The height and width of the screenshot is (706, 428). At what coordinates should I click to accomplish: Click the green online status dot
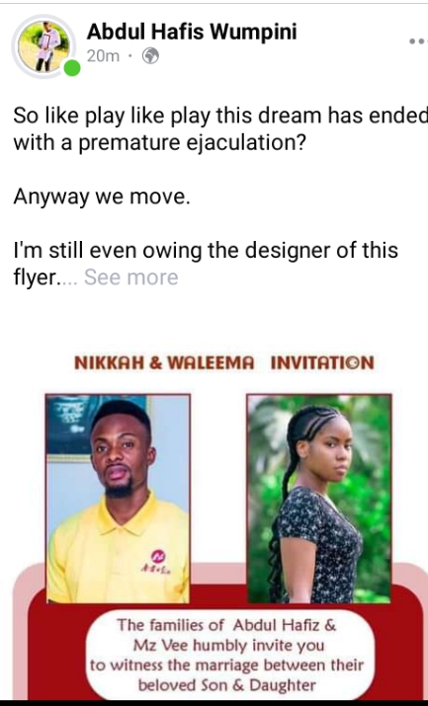71,68
